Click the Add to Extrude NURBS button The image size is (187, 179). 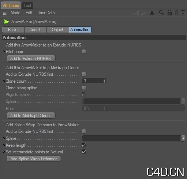click(x=31, y=59)
